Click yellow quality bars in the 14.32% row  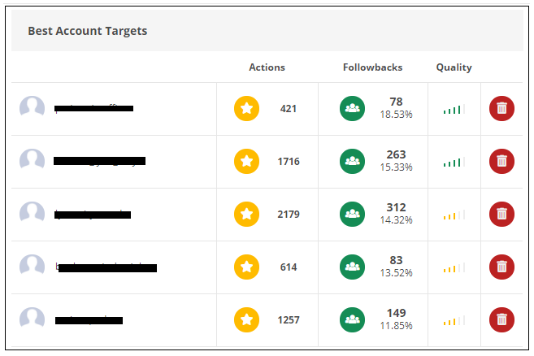454,215
